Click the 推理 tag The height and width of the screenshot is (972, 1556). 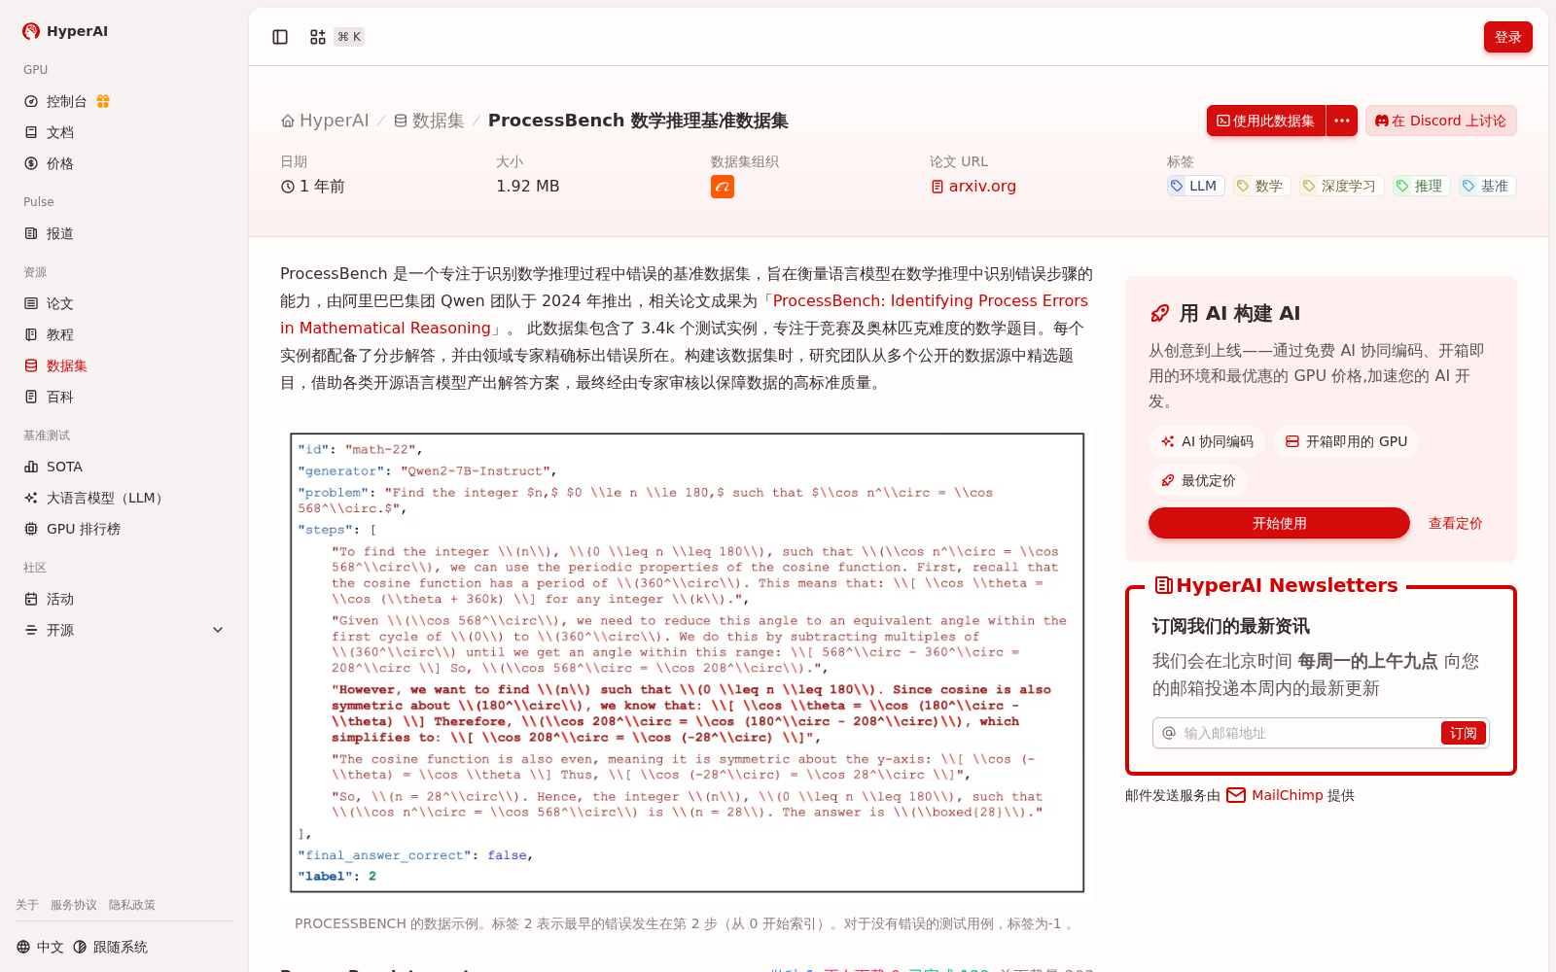click(x=1421, y=186)
